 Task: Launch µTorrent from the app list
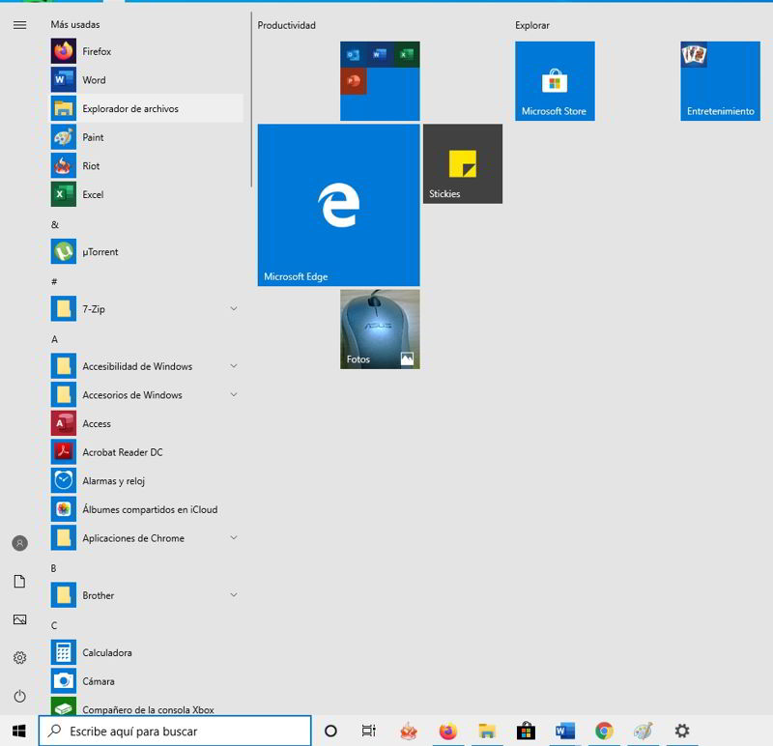(100, 252)
